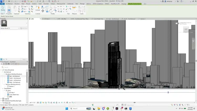197x111 pixels.
Task: Click Save in the quick access toolbar
Action: (x=9, y=1)
